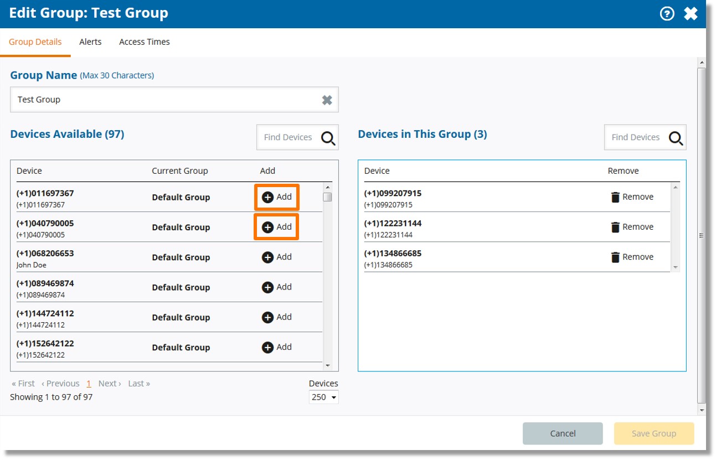
Task: Remove device (+1)134866685 from group
Action: 632,257
